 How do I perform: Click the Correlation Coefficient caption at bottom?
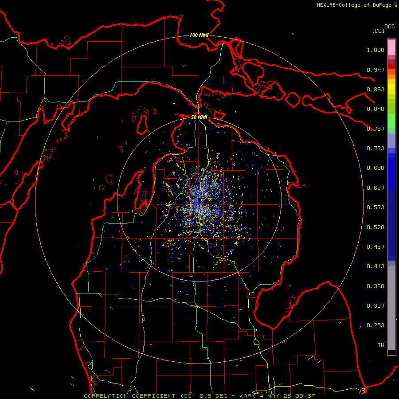pos(199,396)
